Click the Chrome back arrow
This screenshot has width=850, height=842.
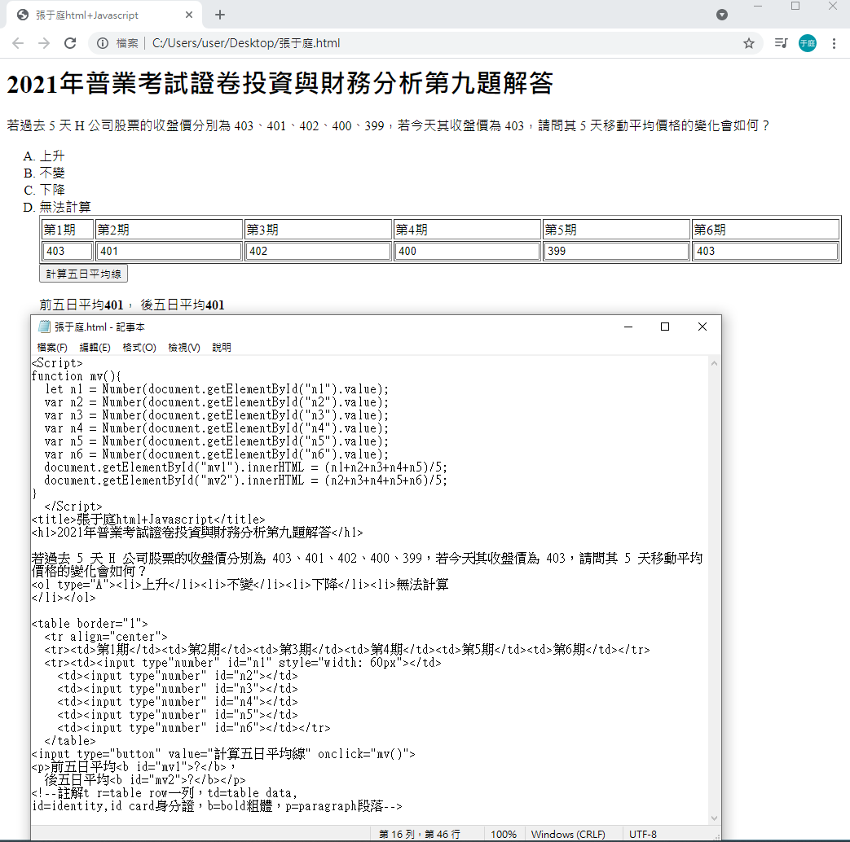pyautogui.click(x=18, y=43)
